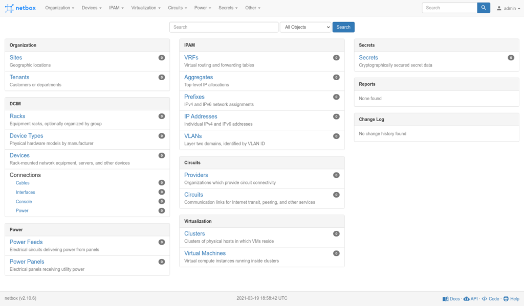Expand the All Objects dropdown

[305, 27]
